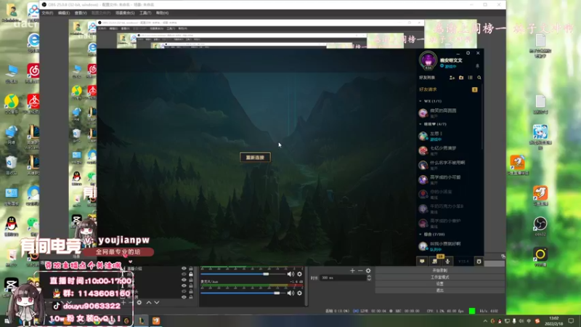581x327 pixels.
Task: Open 帮助(H) in the main OBS menu bar
Action: click(162, 13)
